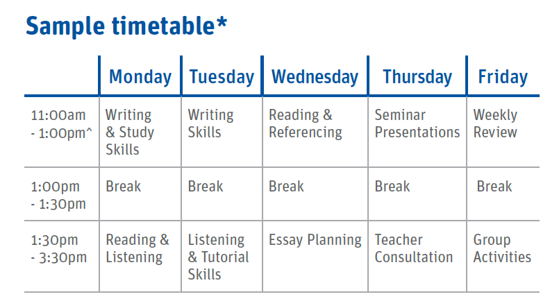Click the 11:00am - 1:00pm time slot

click(x=61, y=124)
